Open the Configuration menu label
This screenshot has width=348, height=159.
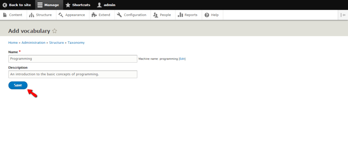(135, 15)
